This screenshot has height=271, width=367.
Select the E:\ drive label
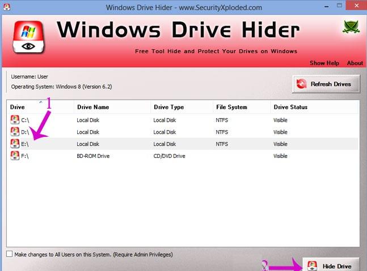click(x=25, y=144)
